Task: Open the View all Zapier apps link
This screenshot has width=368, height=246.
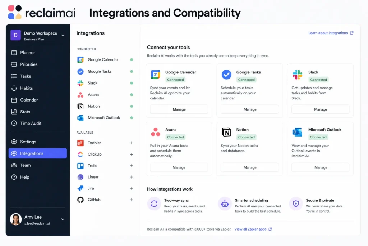Action: click(253, 229)
